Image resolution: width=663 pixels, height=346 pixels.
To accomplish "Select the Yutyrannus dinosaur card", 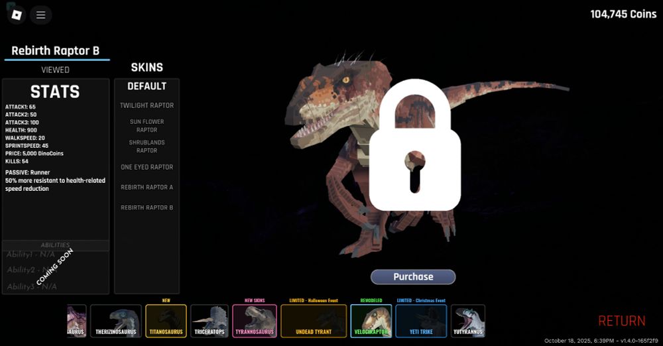I will point(467,321).
